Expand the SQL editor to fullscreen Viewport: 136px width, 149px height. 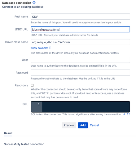pyautogui.click(x=128, y=114)
